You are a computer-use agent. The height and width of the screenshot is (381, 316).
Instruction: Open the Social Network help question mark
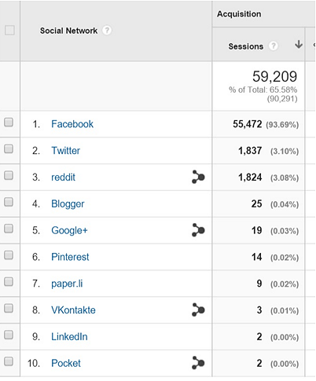pos(107,31)
